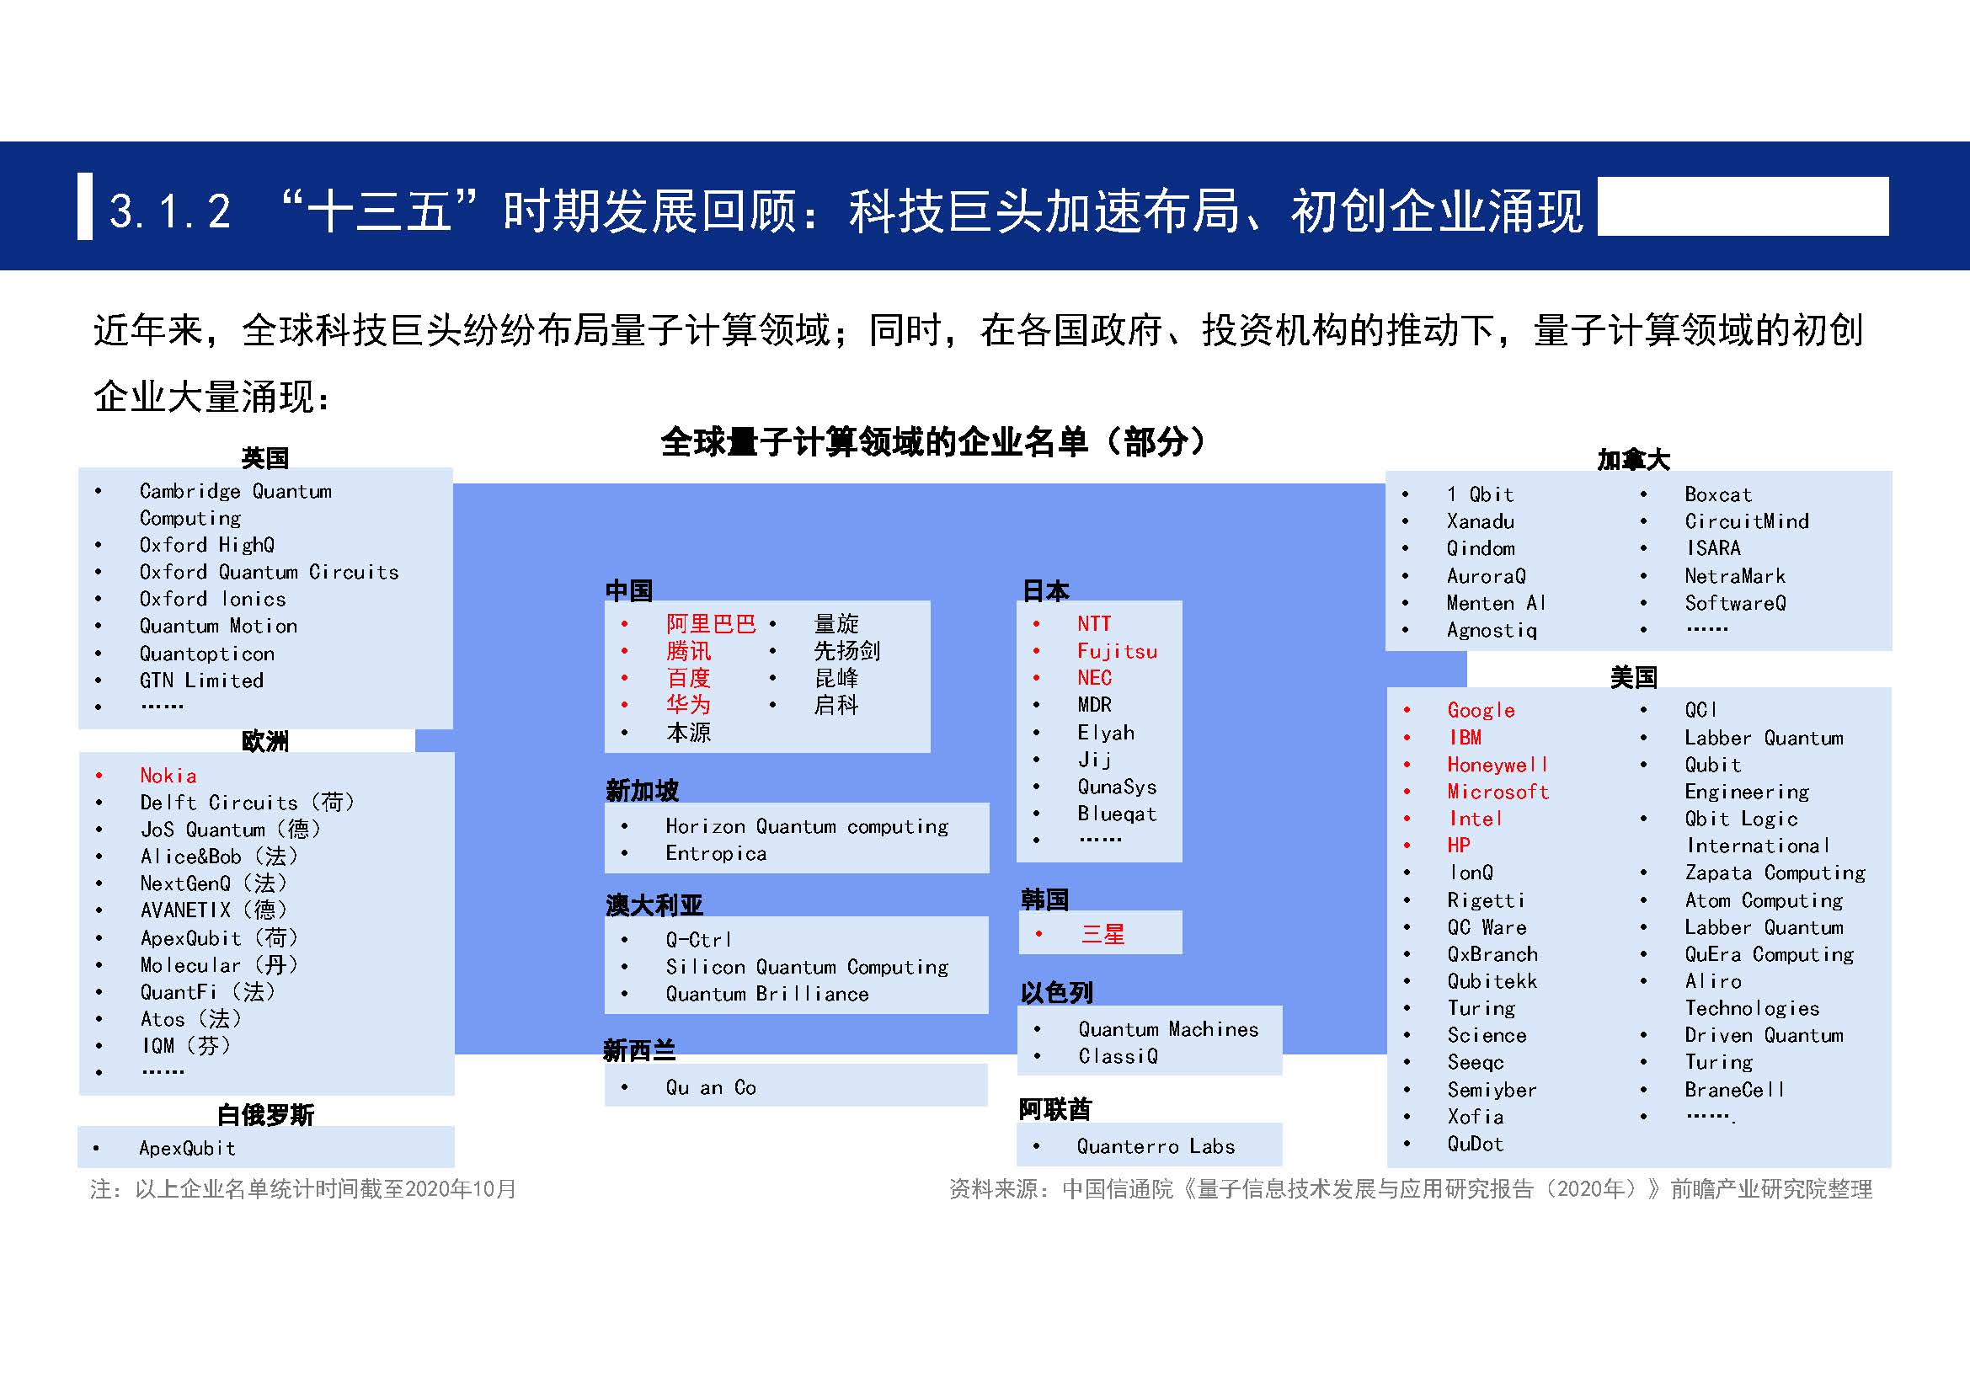Click "Q-Ctrl" under 澳大利亚
Viewport: 1970px width, 1393px height.
[698, 940]
